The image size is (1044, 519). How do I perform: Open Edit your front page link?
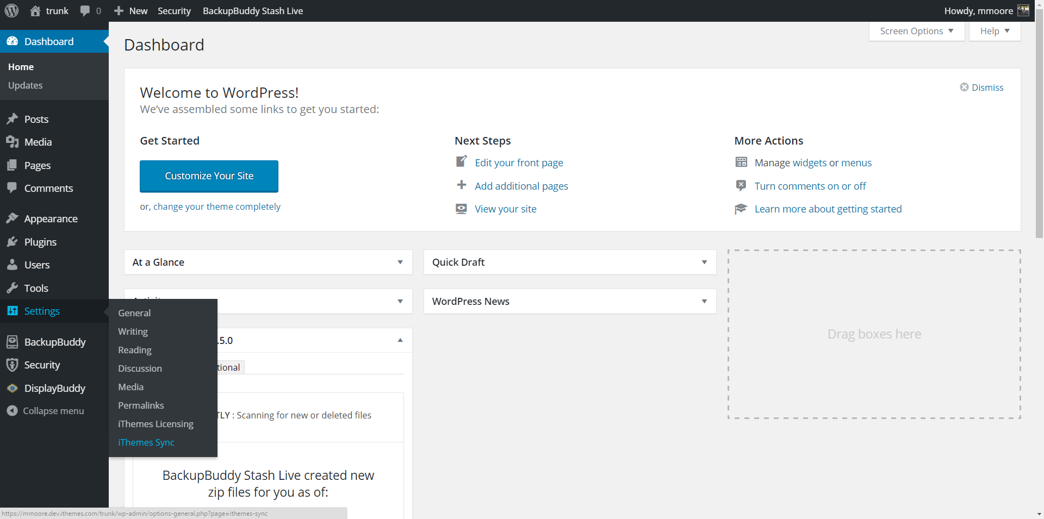[x=519, y=162]
